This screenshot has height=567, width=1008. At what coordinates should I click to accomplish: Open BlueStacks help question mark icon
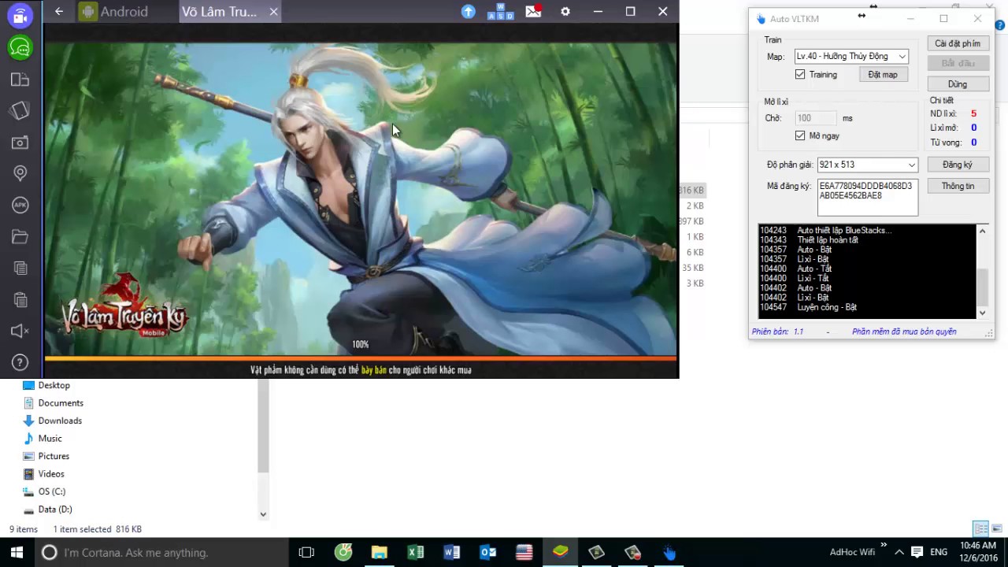20,362
